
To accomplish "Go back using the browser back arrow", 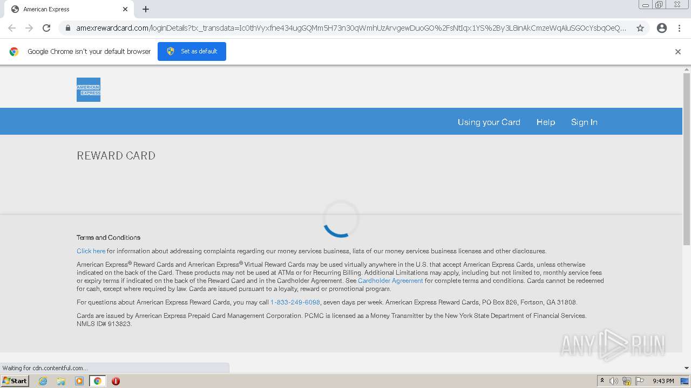I will click(12, 28).
